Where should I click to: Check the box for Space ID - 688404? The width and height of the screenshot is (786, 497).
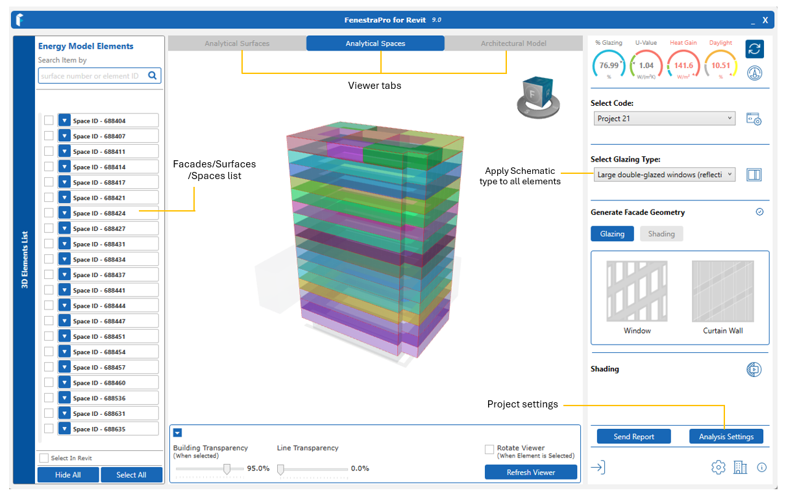coord(49,121)
